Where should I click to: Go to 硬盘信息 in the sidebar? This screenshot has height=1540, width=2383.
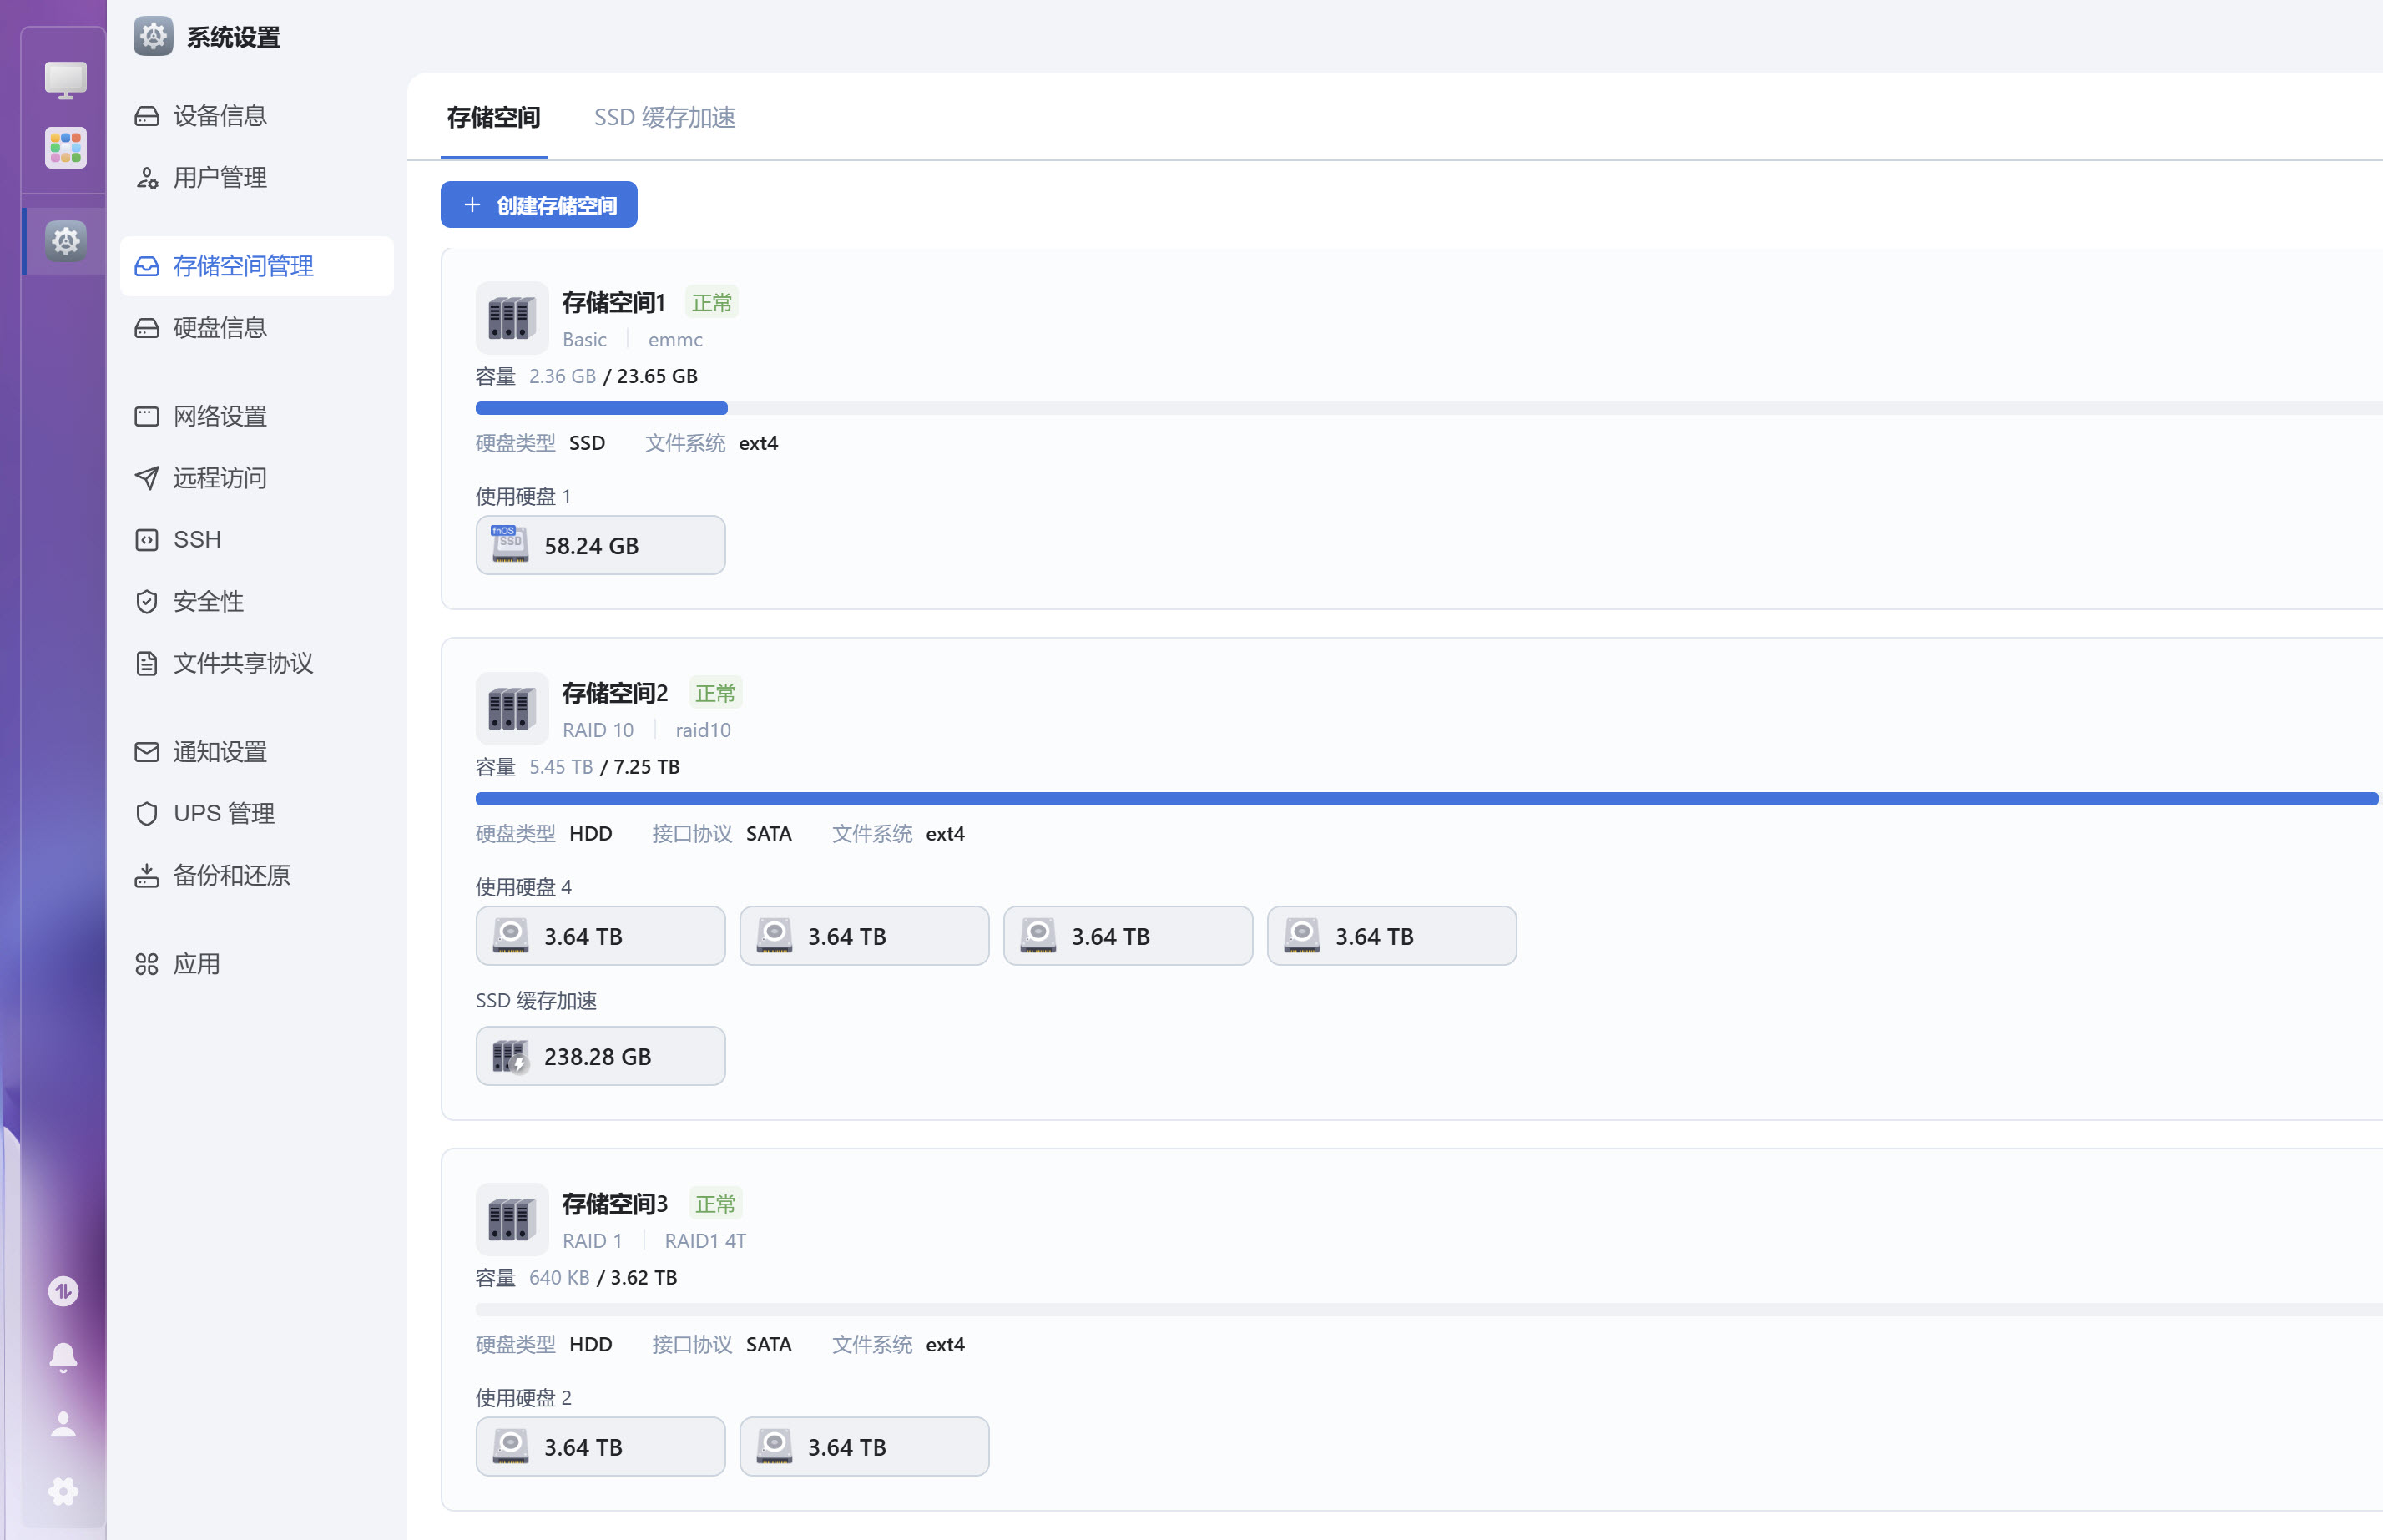point(219,328)
